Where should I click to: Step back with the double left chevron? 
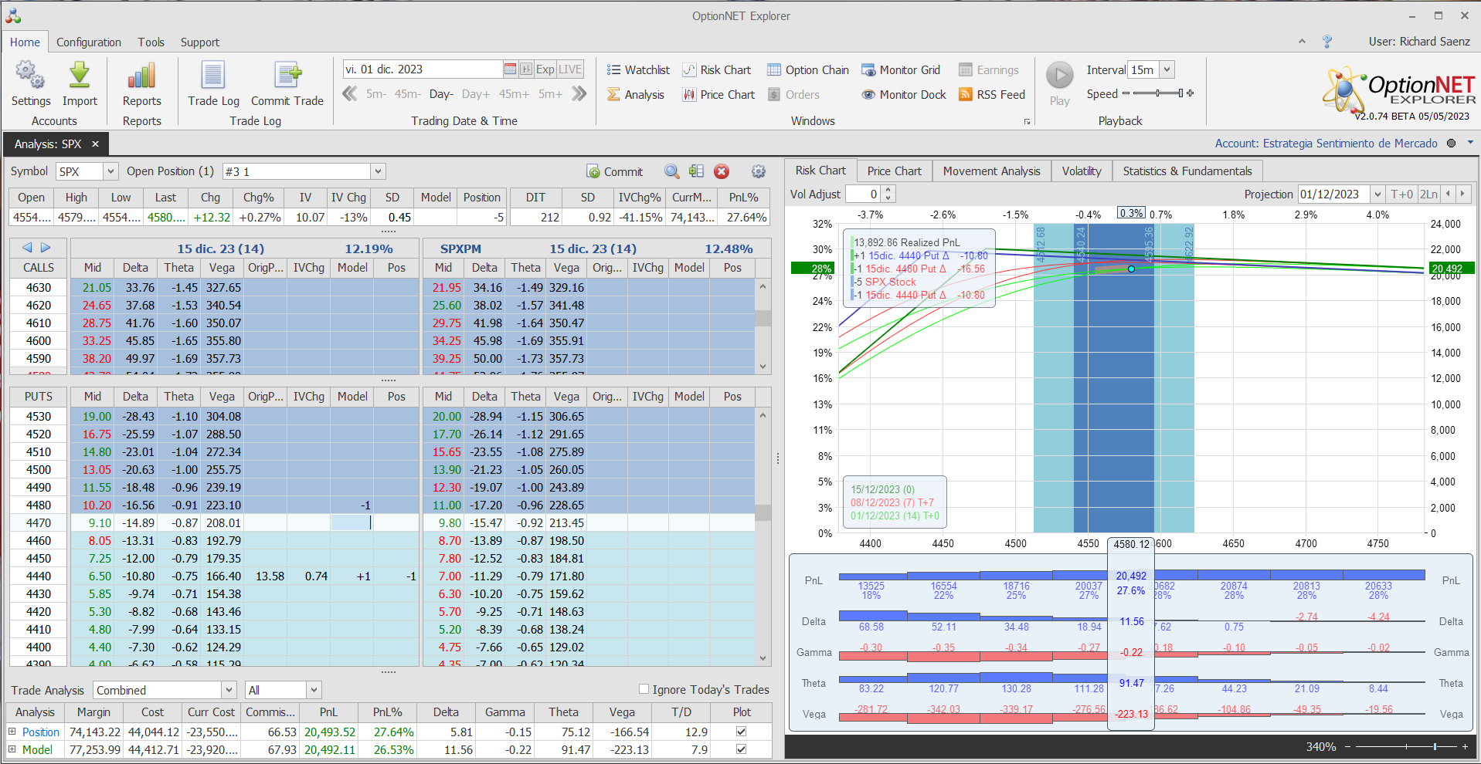[350, 94]
